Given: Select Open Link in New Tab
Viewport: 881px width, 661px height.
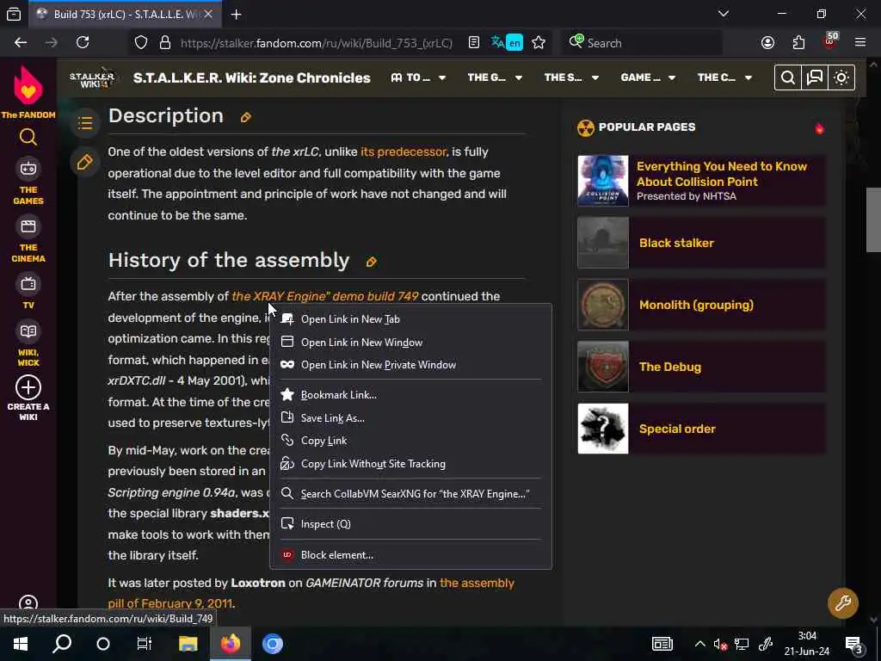Looking at the screenshot, I should coord(410,319).
